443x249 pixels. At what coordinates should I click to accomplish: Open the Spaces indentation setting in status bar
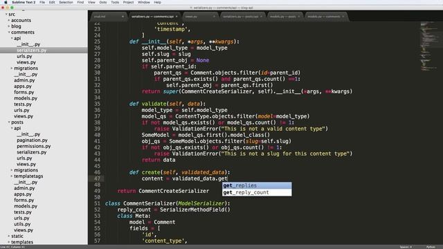click(406, 247)
